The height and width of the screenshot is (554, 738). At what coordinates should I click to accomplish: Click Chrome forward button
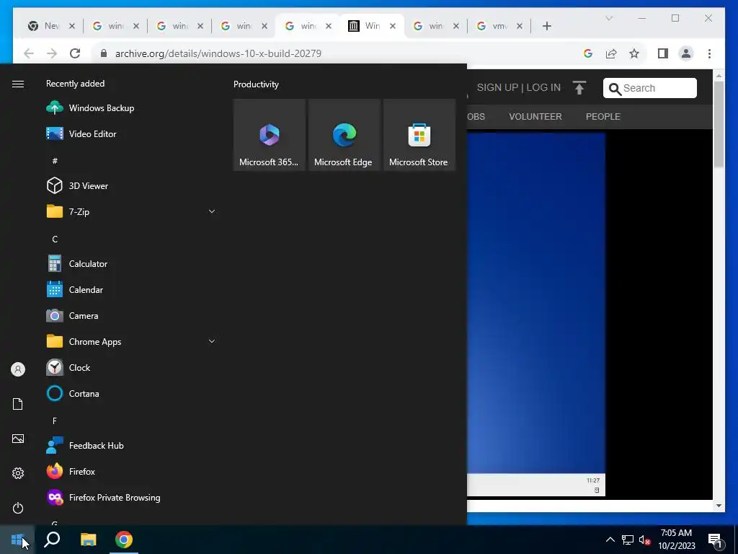[52, 53]
